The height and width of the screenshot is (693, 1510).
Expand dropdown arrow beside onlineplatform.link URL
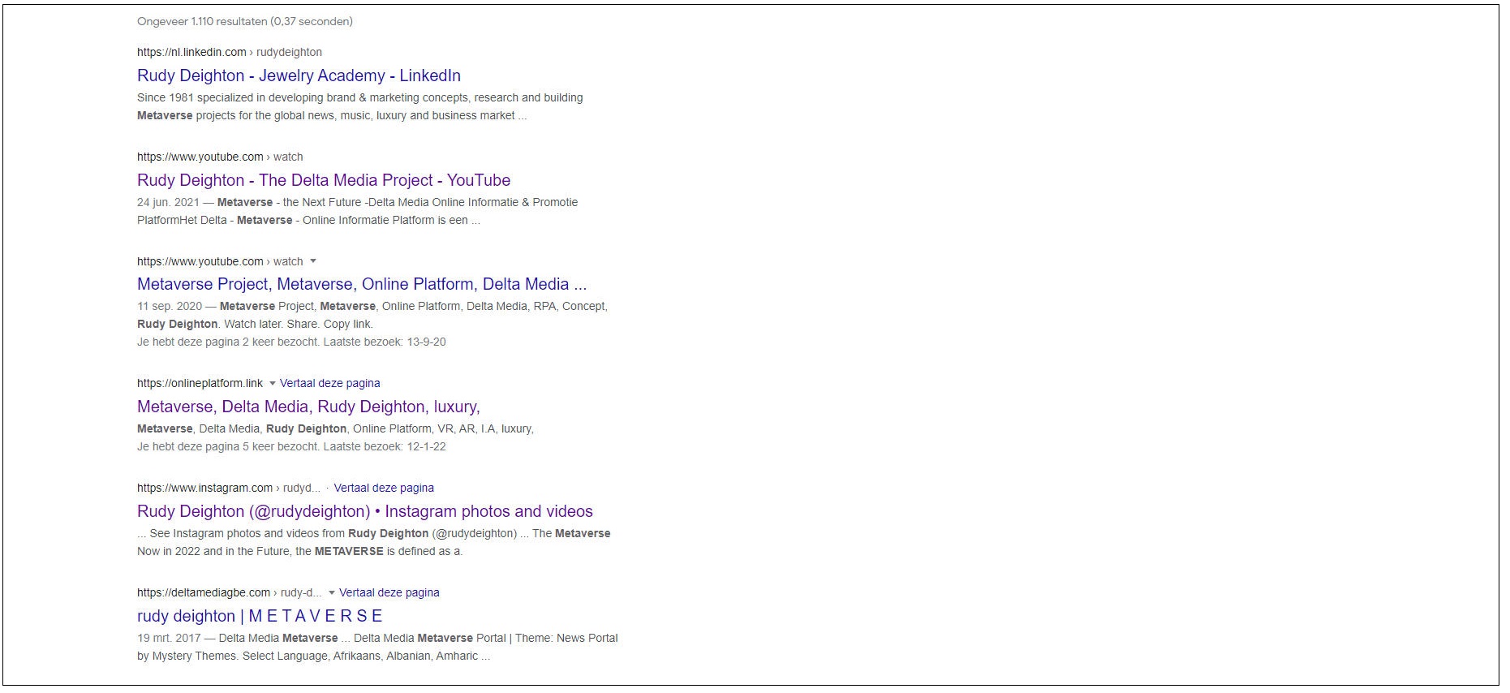pos(273,383)
